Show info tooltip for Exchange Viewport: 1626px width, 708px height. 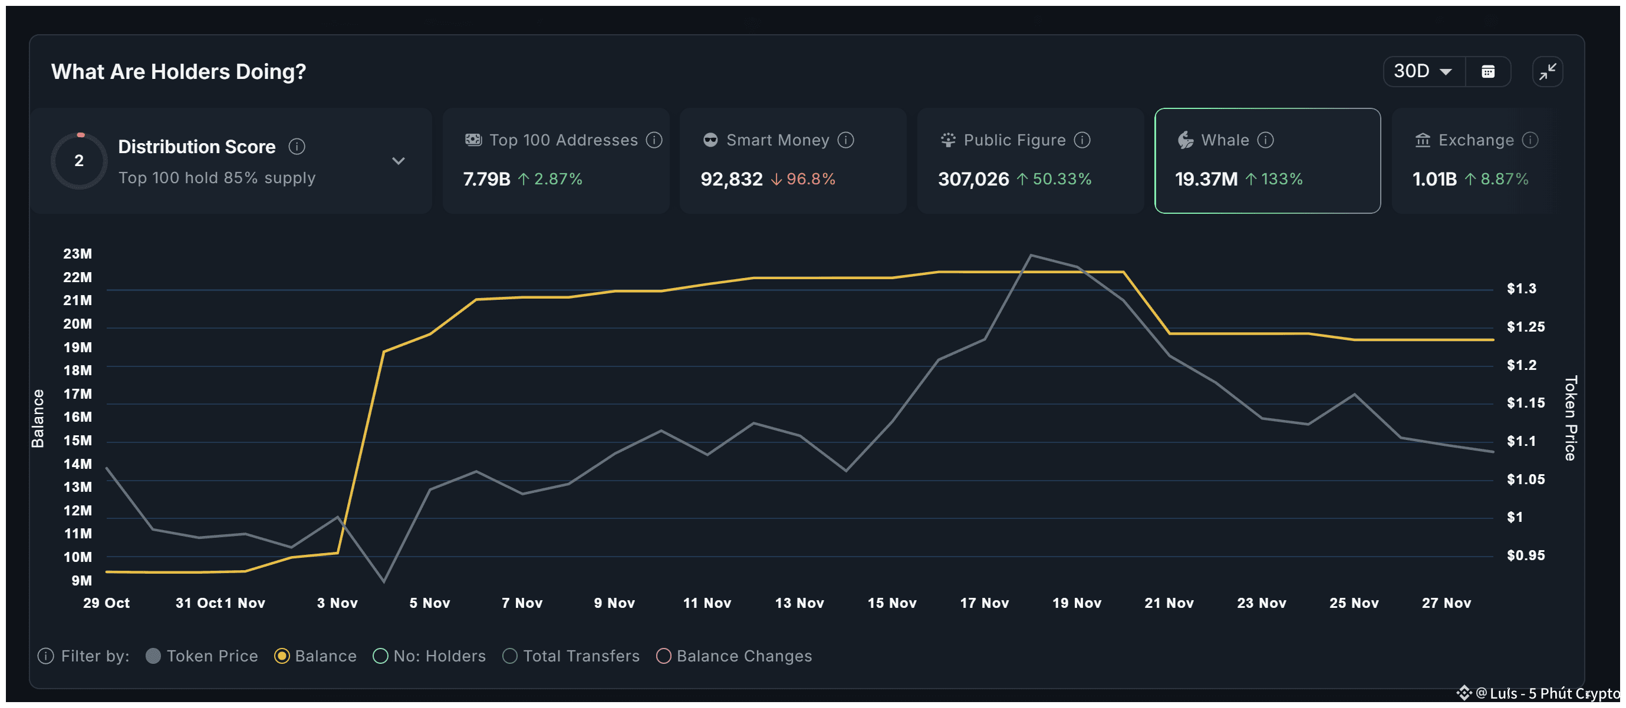click(1530, 140)
